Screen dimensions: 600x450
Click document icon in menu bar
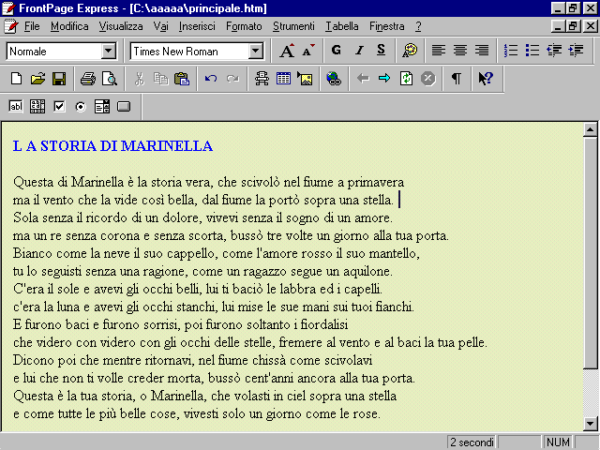tap(10, 26)
